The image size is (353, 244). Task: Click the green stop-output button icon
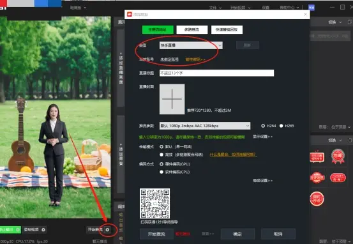[18, 230]
